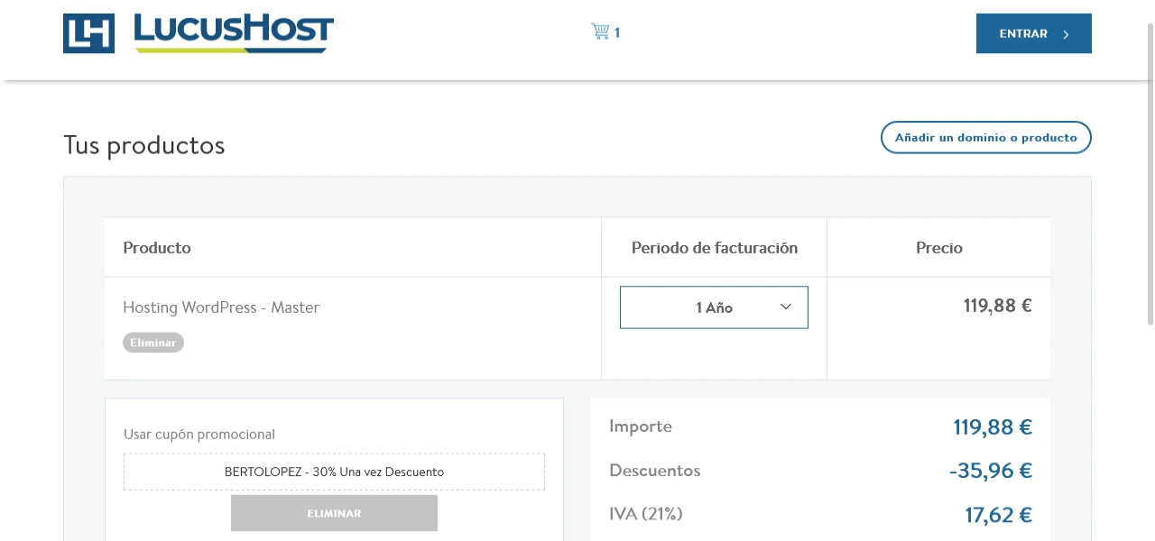1155x541 pixels.
Task: Expand the 1 Año billing period dropdown
Action: pos(714,307)
